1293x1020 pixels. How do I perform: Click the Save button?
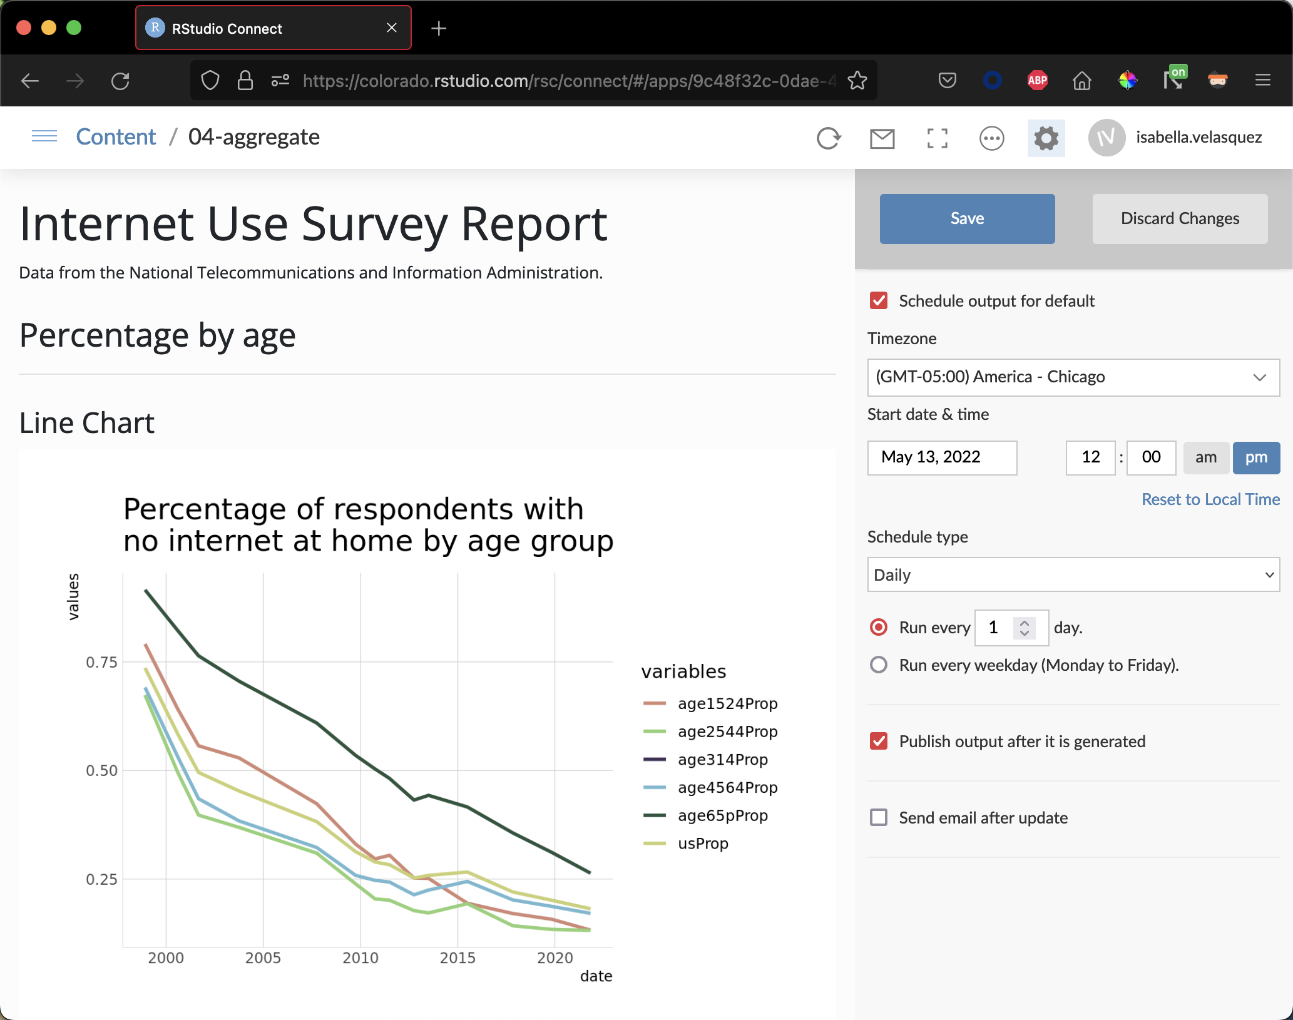[x=967, y=218]
